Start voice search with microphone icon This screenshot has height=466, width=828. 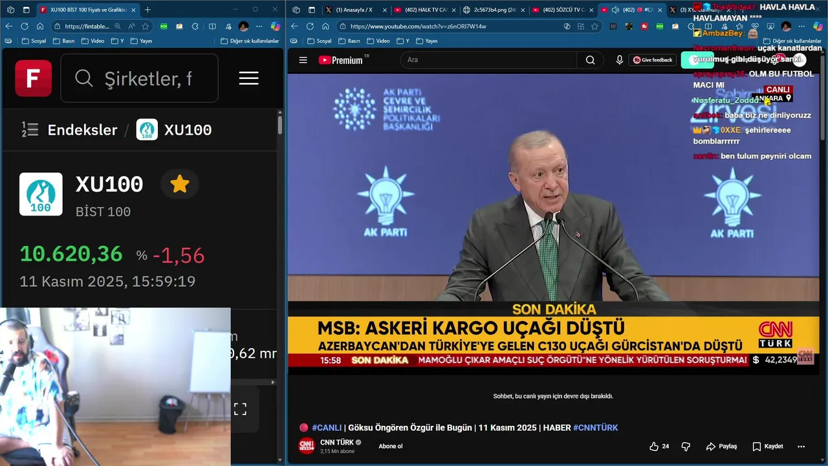coord(620,60)
